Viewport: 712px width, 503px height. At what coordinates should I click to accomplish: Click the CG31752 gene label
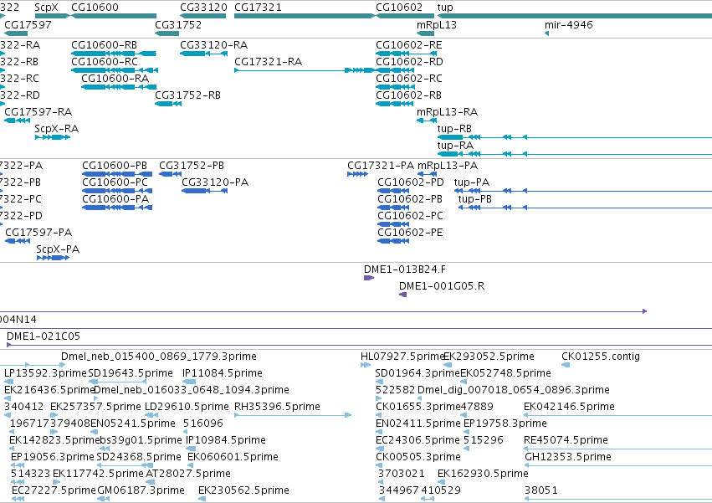click(178, 25)
